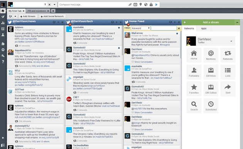This screenshot has height=149, width=243.
Task: Click the news stream vertical scrollbar
Action: pos(64,39)
